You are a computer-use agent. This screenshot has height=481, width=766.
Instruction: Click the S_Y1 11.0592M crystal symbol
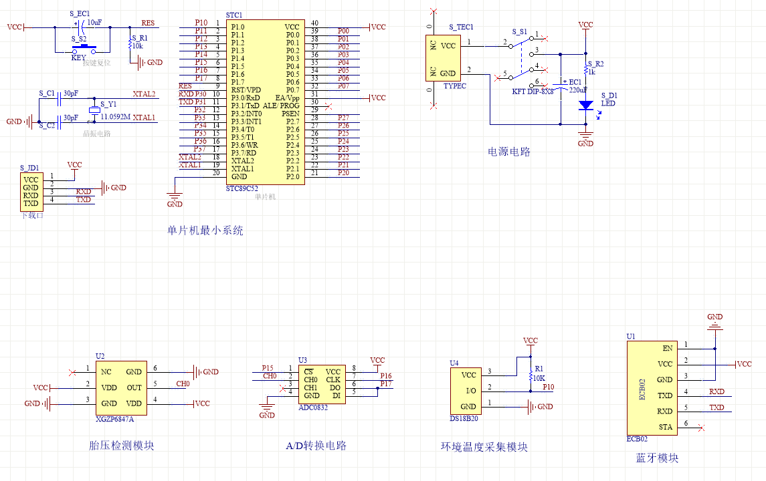pyautogui.click(x=94, y=110)
